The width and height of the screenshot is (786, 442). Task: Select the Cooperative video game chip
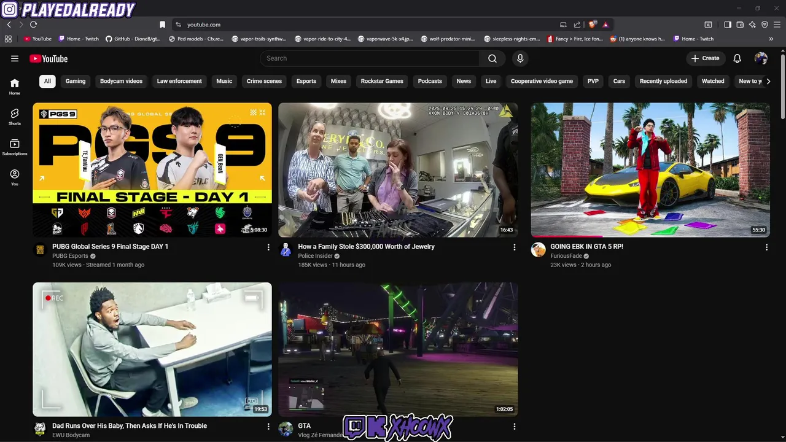pos(542,81)
